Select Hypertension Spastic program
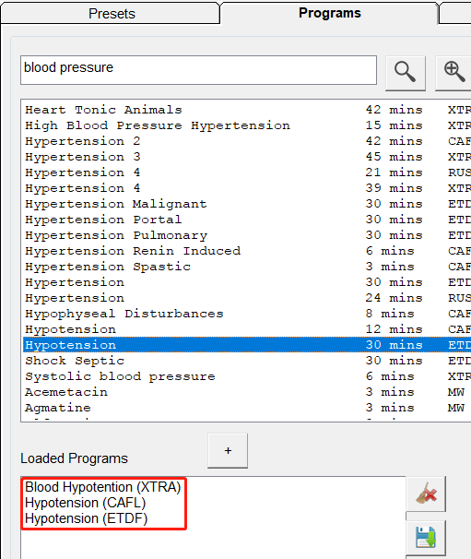Viewport: 471px width, 559px height. pos(247,267)
